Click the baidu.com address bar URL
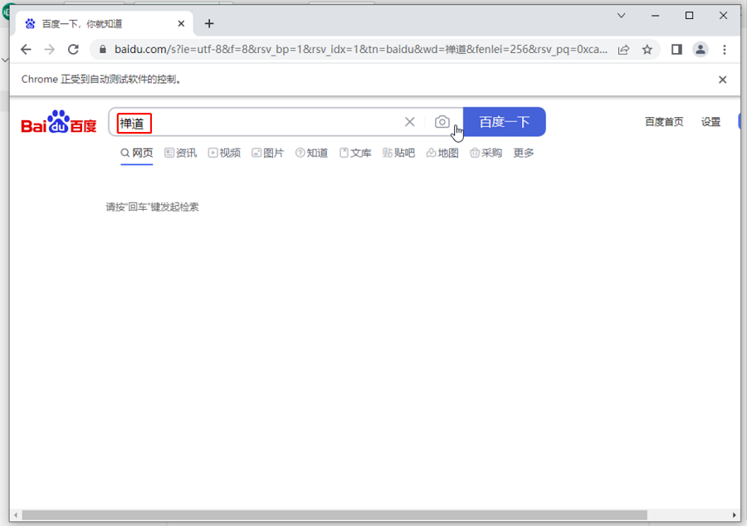The image size is (747, 526). click(x=361, y=49)
